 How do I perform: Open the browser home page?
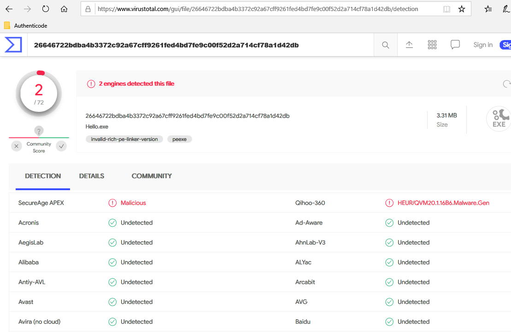[64, 9]
